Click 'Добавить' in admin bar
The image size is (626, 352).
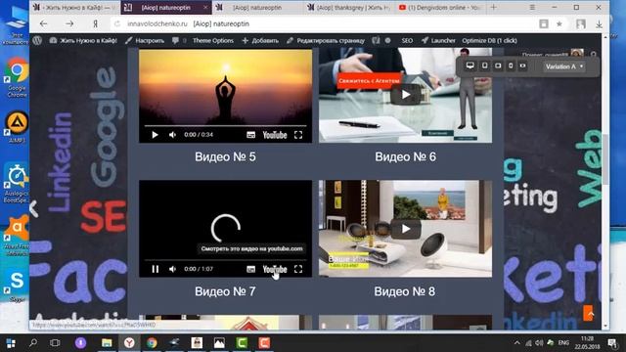(x=260, y=40)
